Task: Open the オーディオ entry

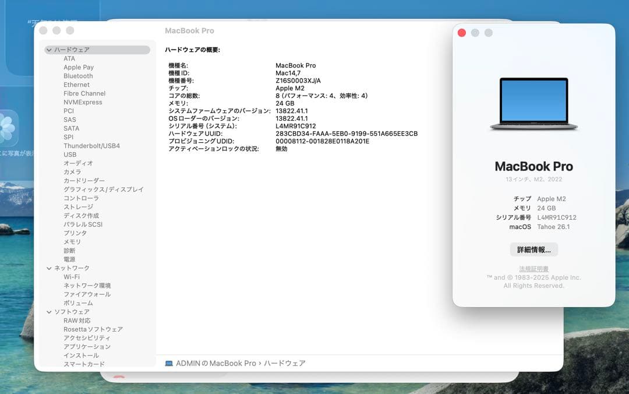Action: (x=78, y=163)
